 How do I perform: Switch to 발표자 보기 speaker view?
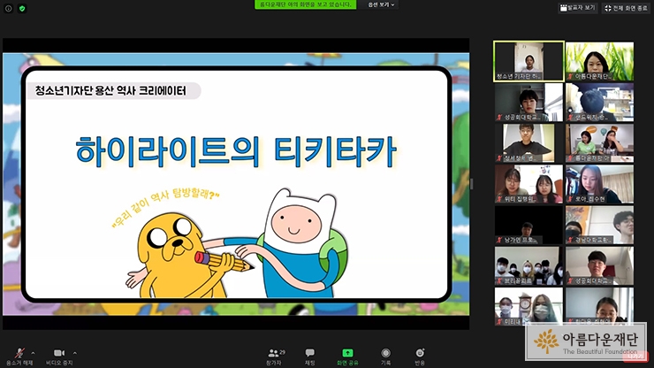point(578,8)
